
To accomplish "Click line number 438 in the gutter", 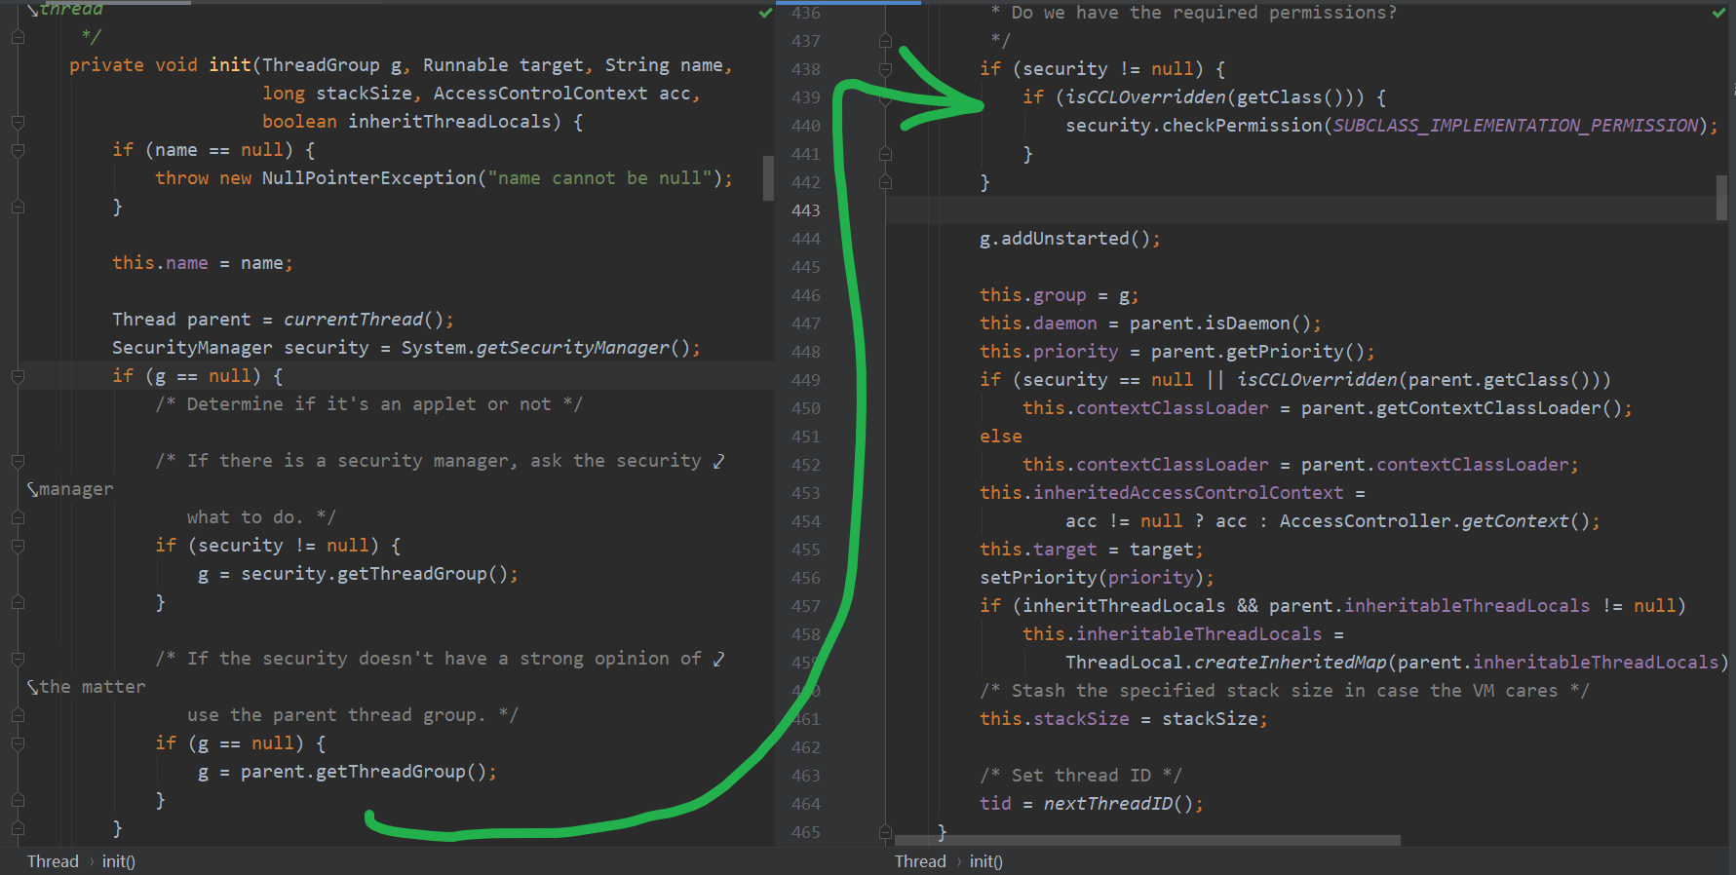I will [806, 69].
